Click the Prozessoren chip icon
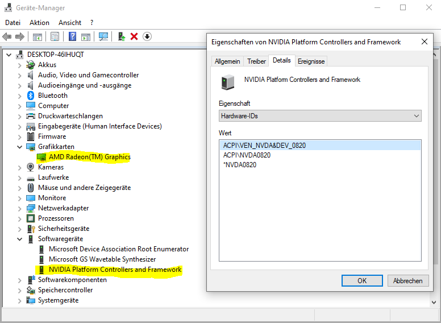Image resolution: width=441 pixels, height=323 pixels. click(30, 218)
